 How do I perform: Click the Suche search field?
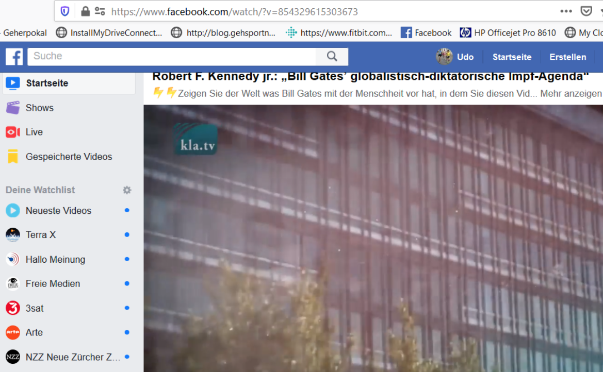coord(172,57)
